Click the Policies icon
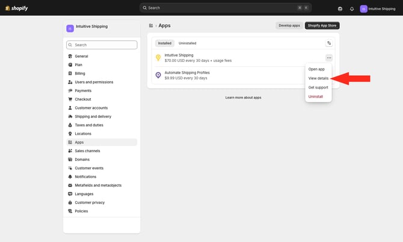The width and height of the screenshot is (403, 242). click(70, 211)
